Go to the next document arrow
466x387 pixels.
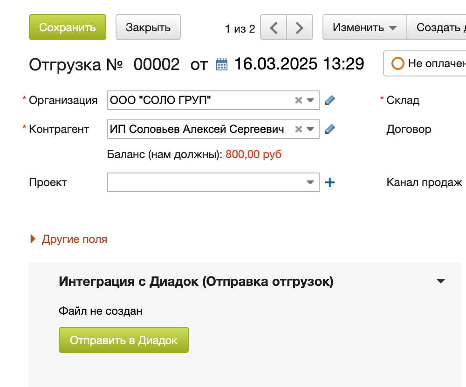(300, 28)
